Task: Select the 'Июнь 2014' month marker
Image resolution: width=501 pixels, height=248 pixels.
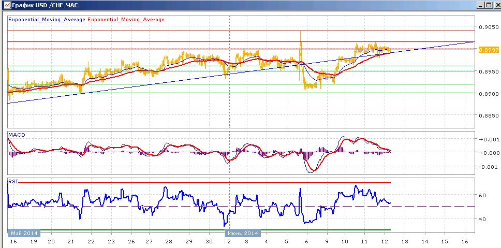Action: [243, 232]
